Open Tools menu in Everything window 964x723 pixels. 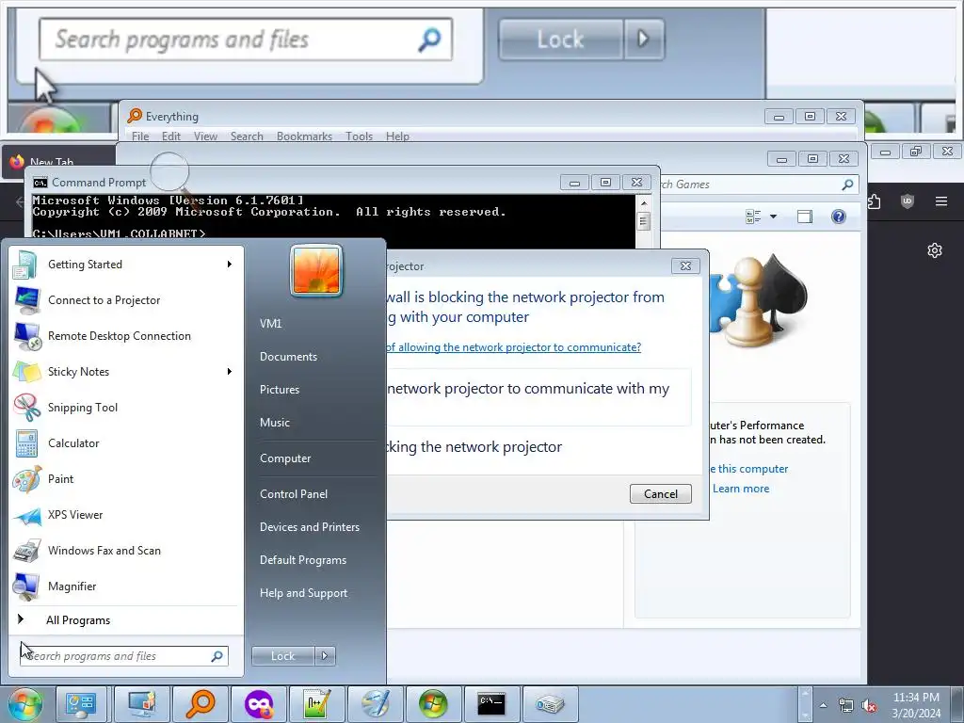359,136
